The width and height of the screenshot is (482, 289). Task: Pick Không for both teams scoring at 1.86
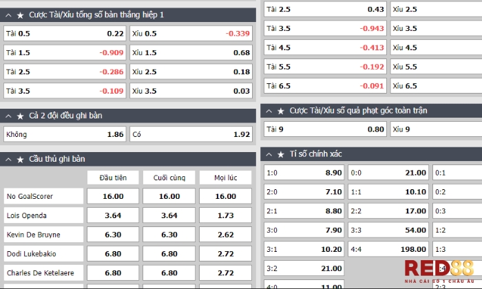point(65,134)
